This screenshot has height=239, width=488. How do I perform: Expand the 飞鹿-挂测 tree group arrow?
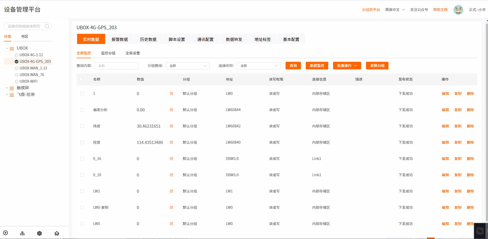[x=7, y=95]
